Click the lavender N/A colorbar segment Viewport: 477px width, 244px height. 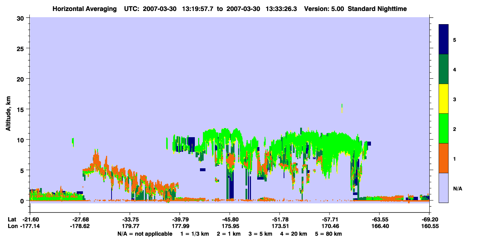point(444,188)
